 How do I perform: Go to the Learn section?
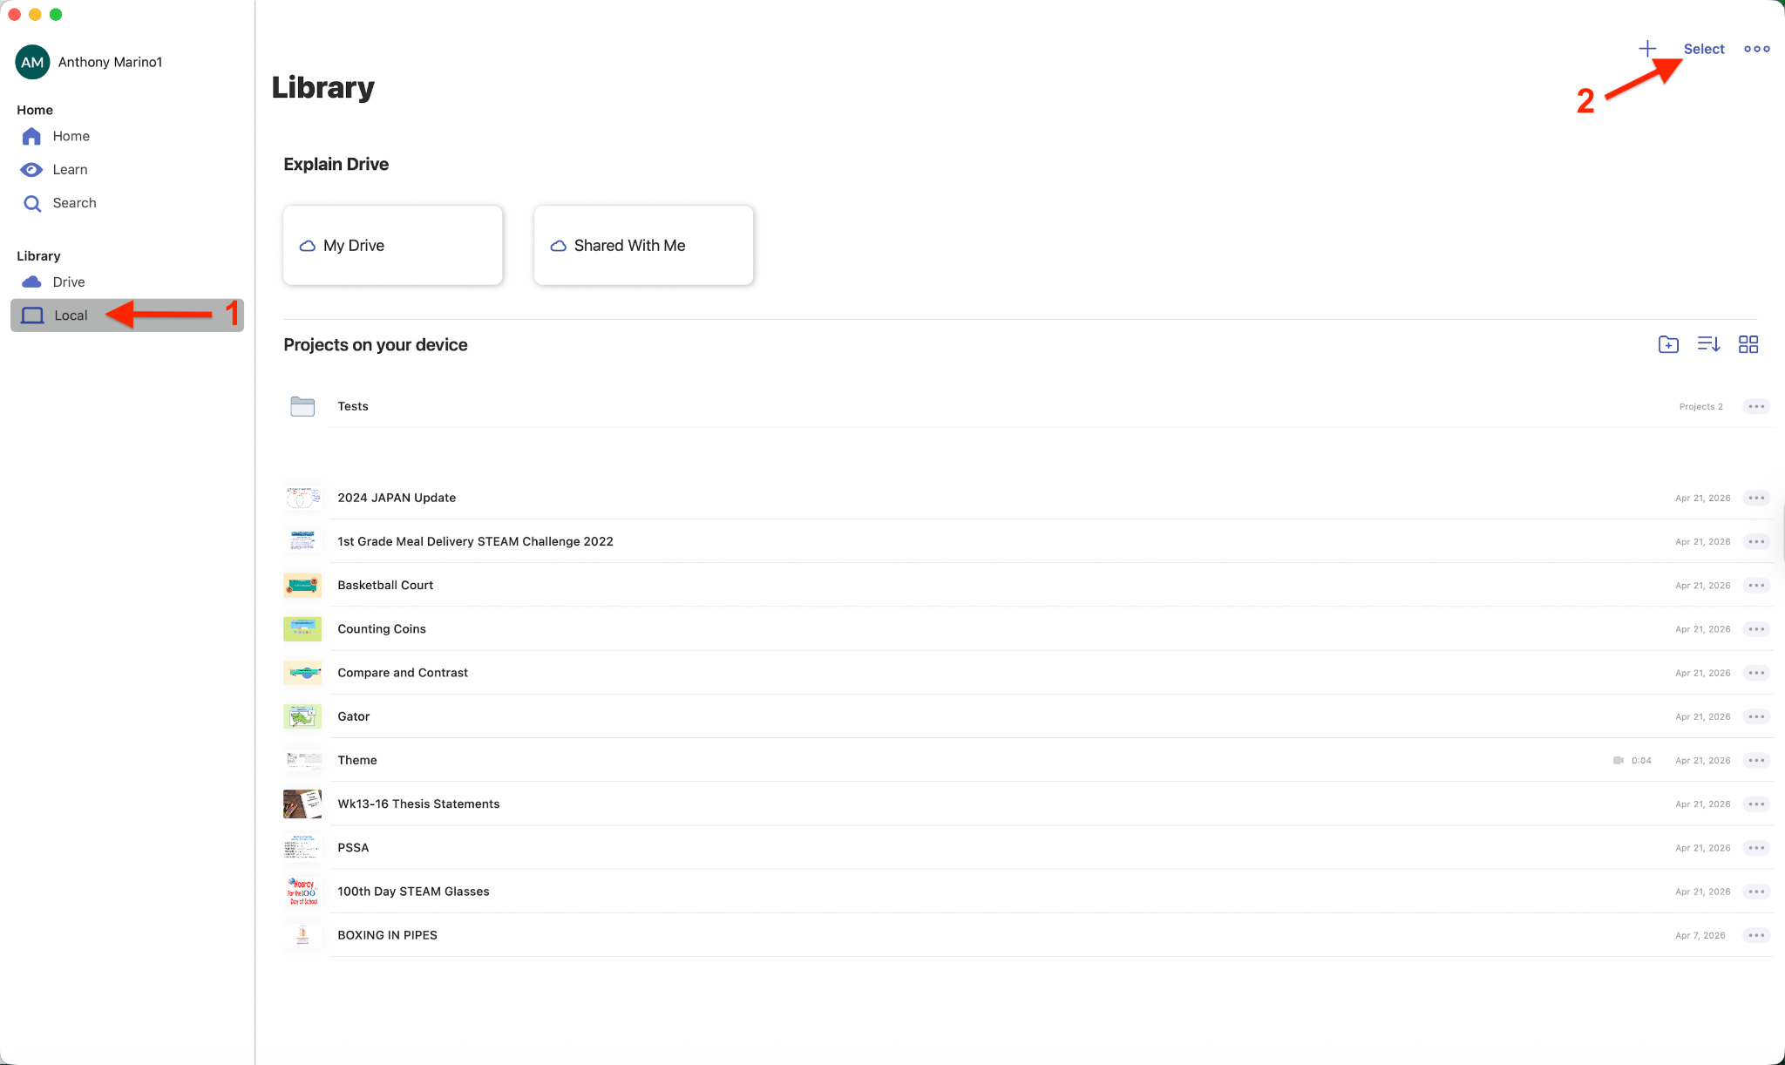tap(70, 169)
